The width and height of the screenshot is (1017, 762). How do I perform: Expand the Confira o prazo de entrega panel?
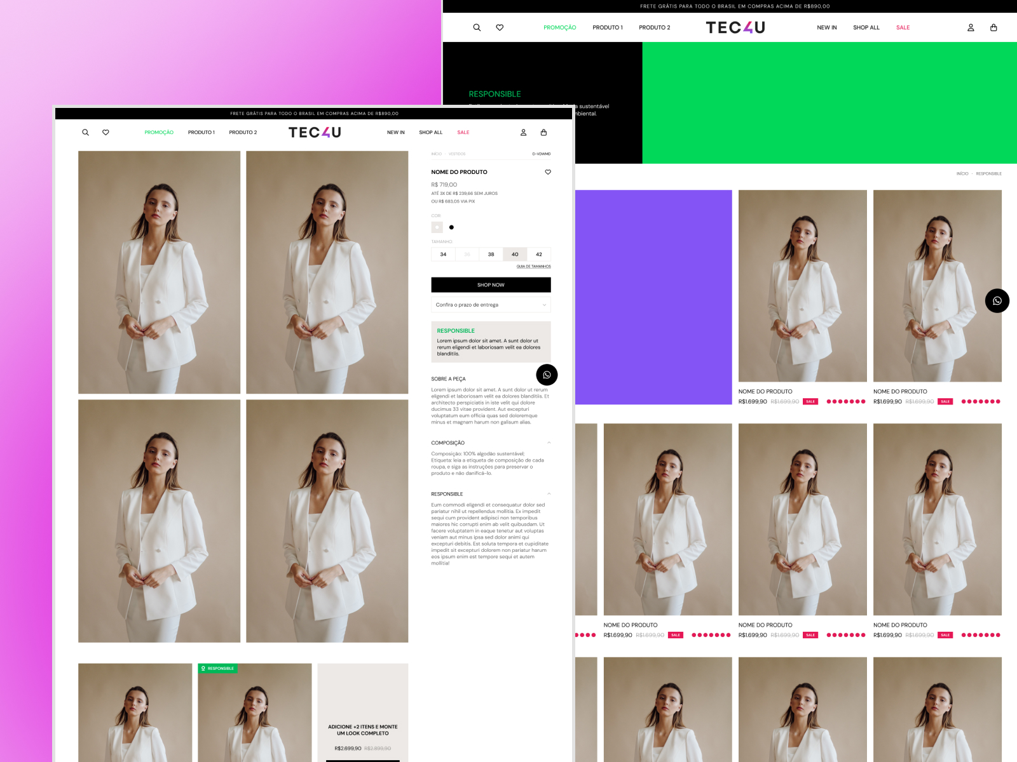pos(491,305)
